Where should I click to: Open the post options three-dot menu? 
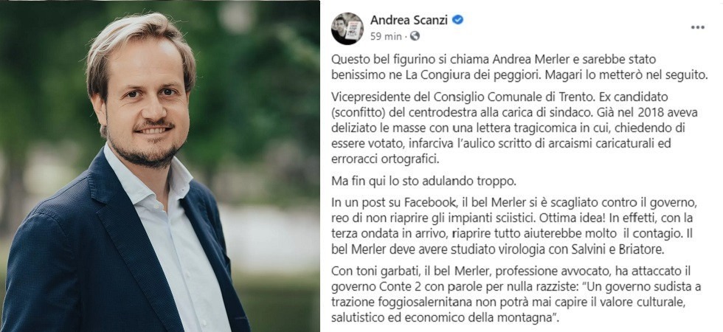point(697,28)
